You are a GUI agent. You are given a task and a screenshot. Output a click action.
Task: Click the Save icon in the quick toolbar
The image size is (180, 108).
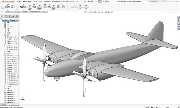tap(88, 1)
